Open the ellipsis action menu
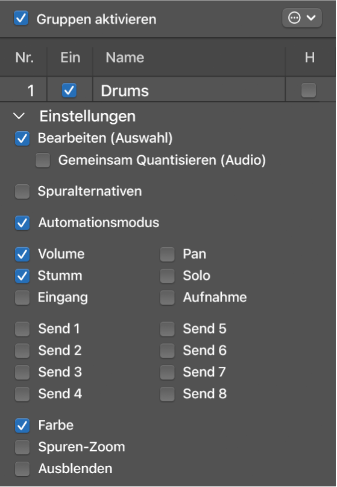Screen dimensions: 337x487 pos(301,18)
